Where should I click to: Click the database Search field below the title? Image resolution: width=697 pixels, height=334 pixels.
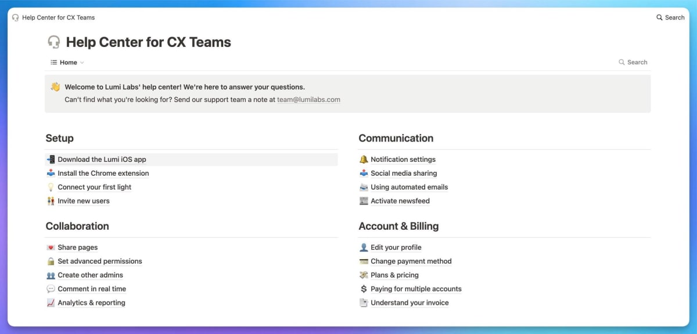click(633, 63)
